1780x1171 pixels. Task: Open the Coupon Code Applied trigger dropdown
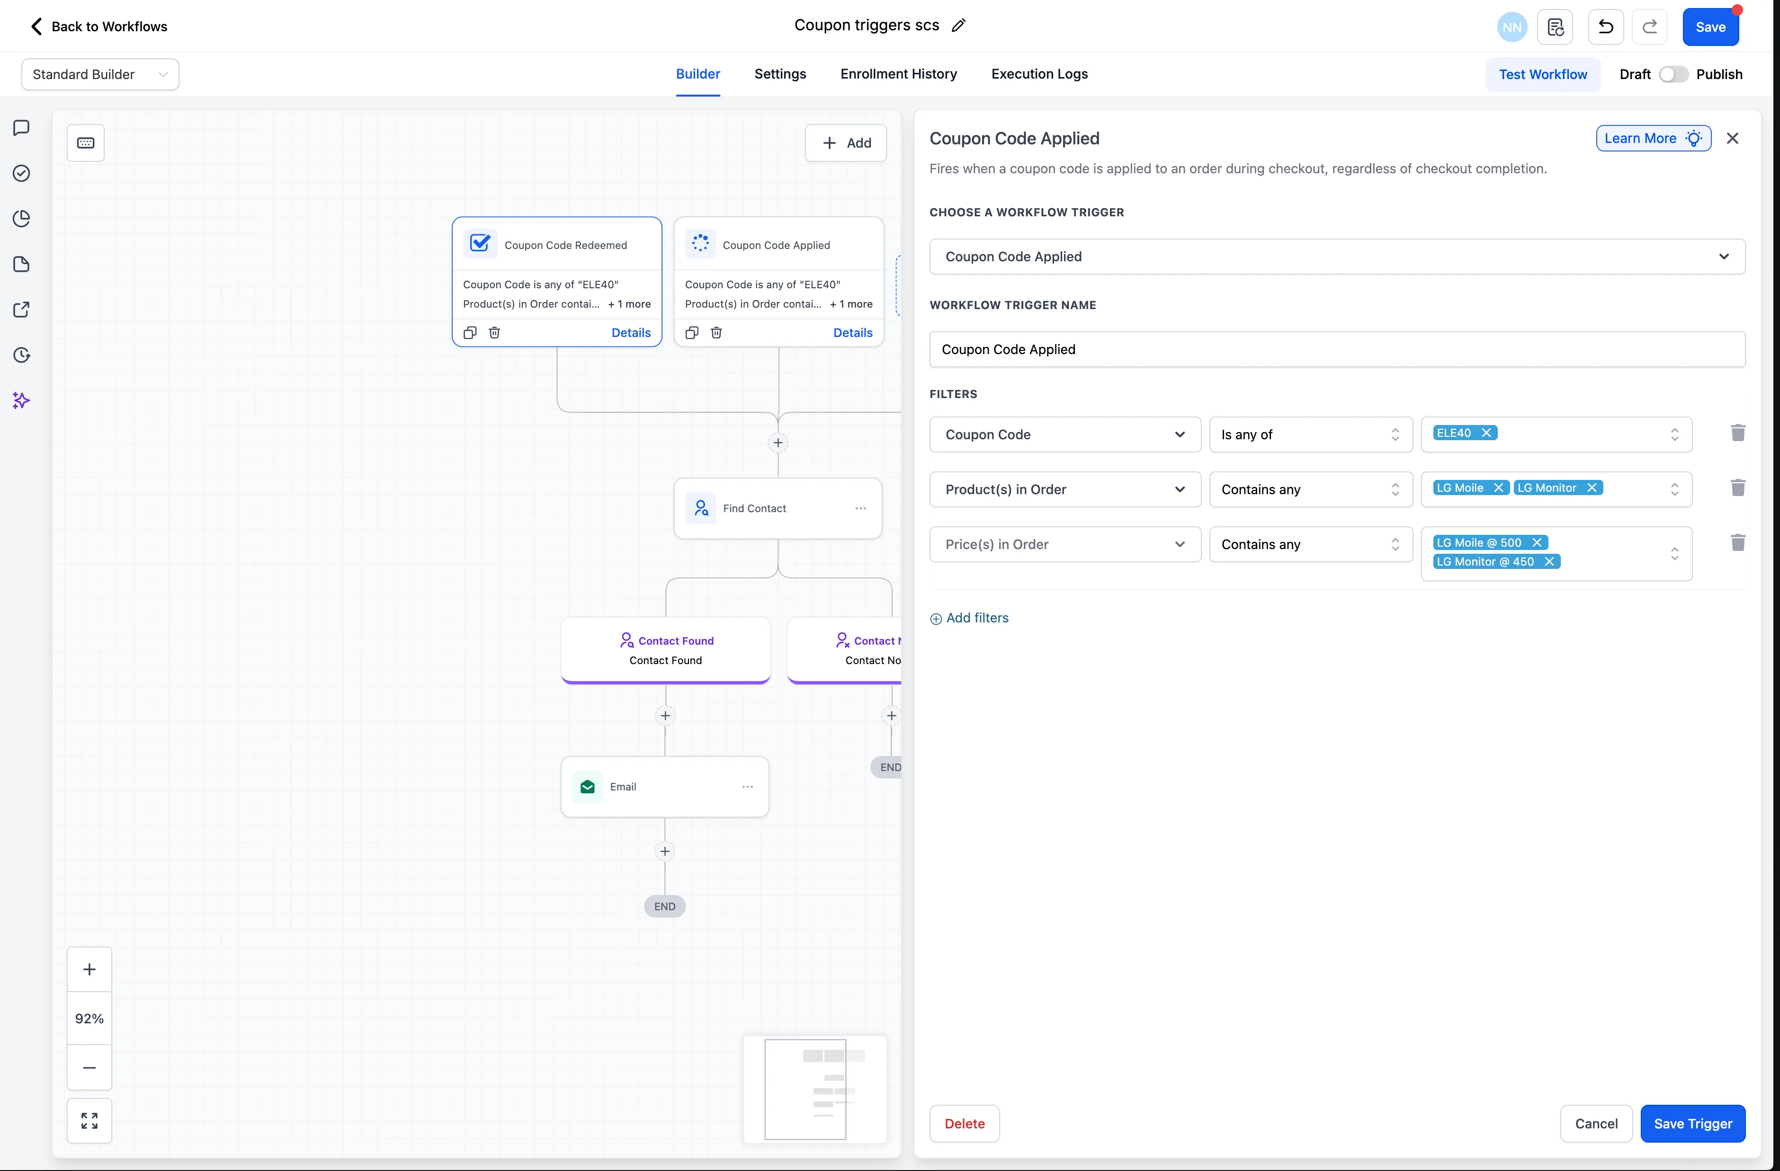[1725, 257]
